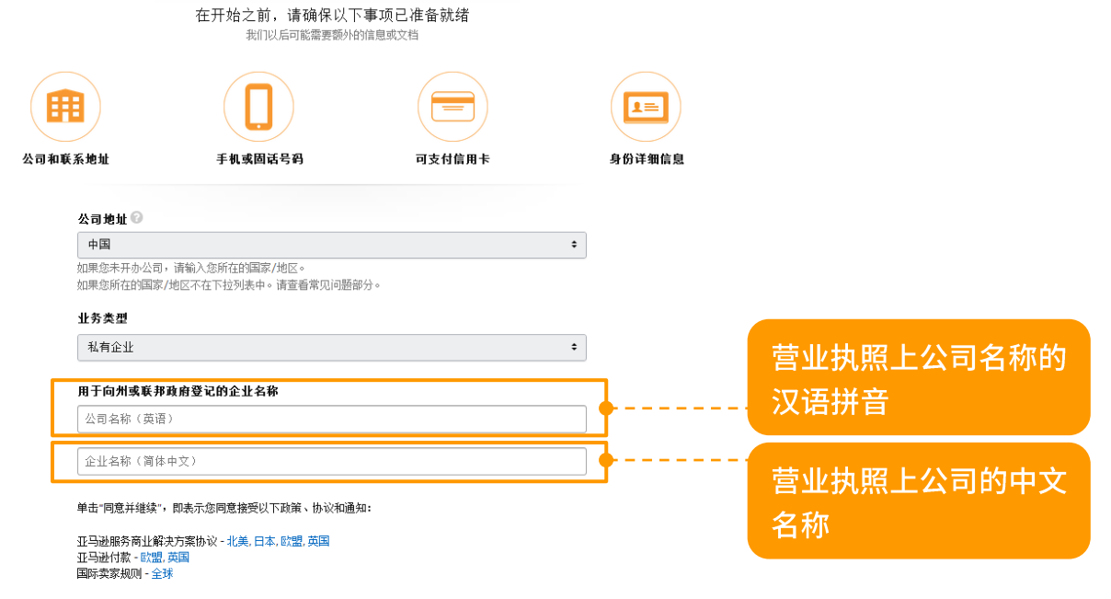The image size is (1111, 599).
Task: Open 英国 link in 亚马逊服务商业解决方案协议 row
Action: 318,541
